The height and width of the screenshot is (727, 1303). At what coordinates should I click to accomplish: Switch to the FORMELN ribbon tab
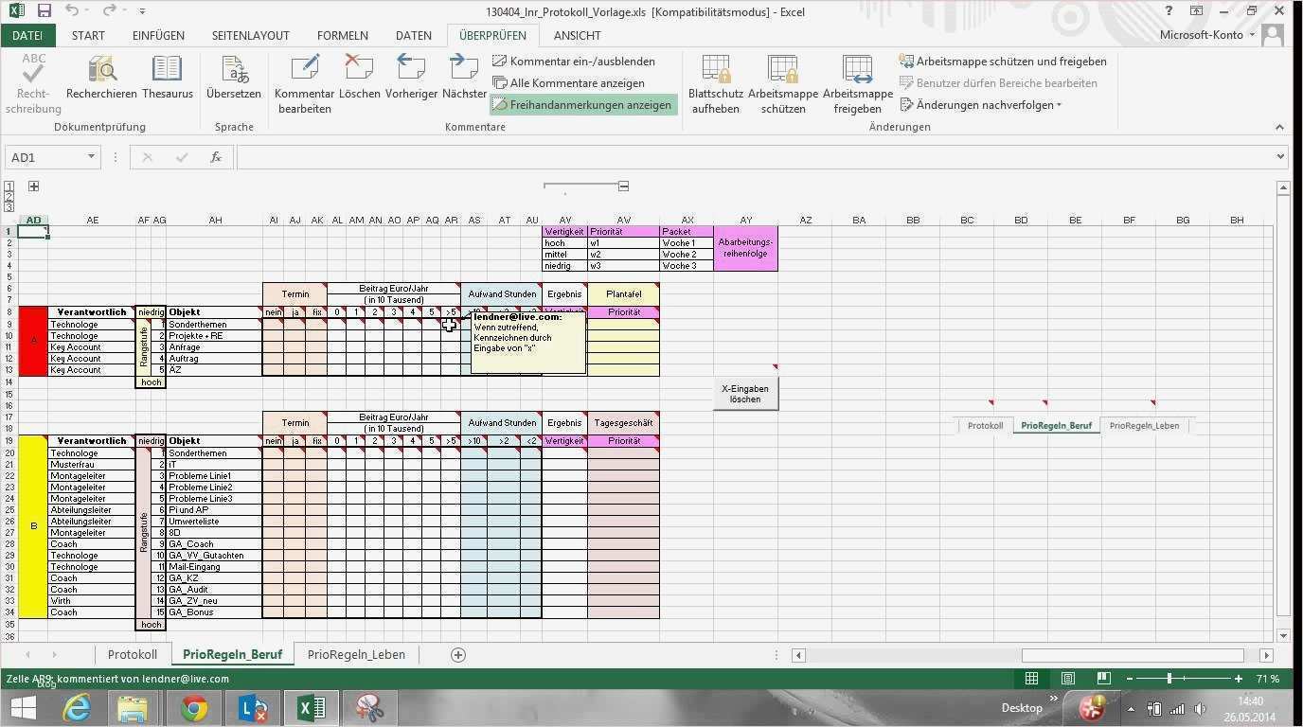coord(342,35)
